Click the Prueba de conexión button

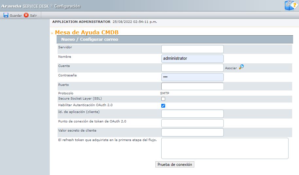click(175, 165)
